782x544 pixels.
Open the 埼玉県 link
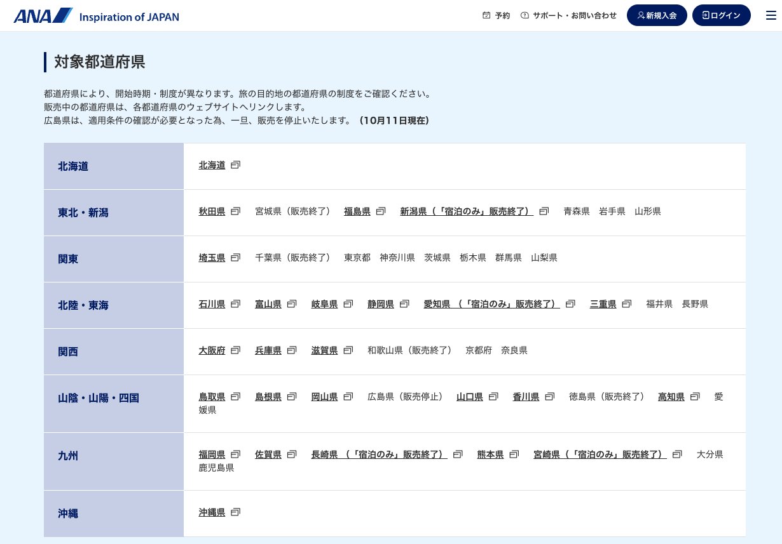[212, 258]
